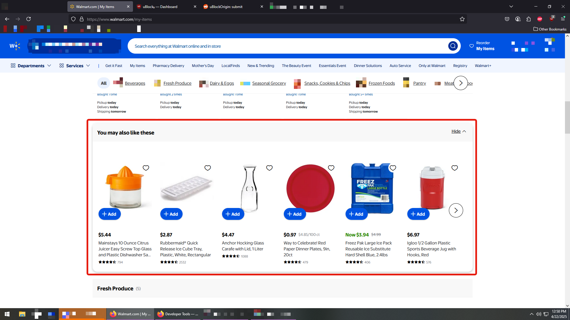
Task: Click the blue search magnifier button
Action: click(453, 46)
